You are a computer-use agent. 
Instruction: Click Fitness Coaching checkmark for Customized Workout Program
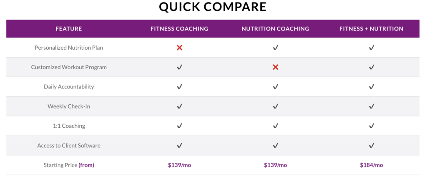click(x=179, y=67)
